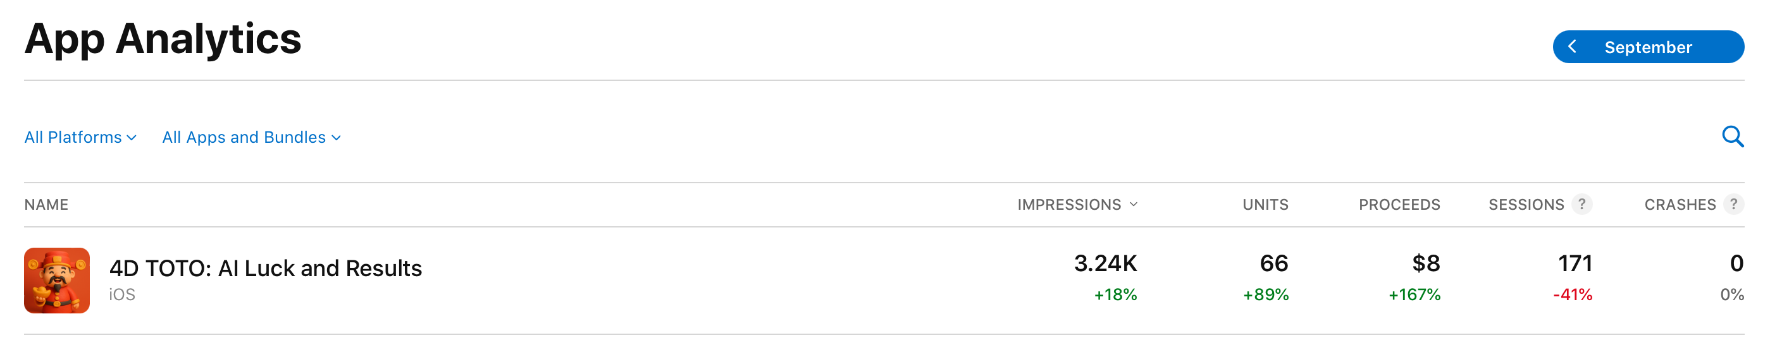The height and width of the screenshot is (345, 1770).
Task: Click the Crashes help question mark
Action: click(1733, 204)
